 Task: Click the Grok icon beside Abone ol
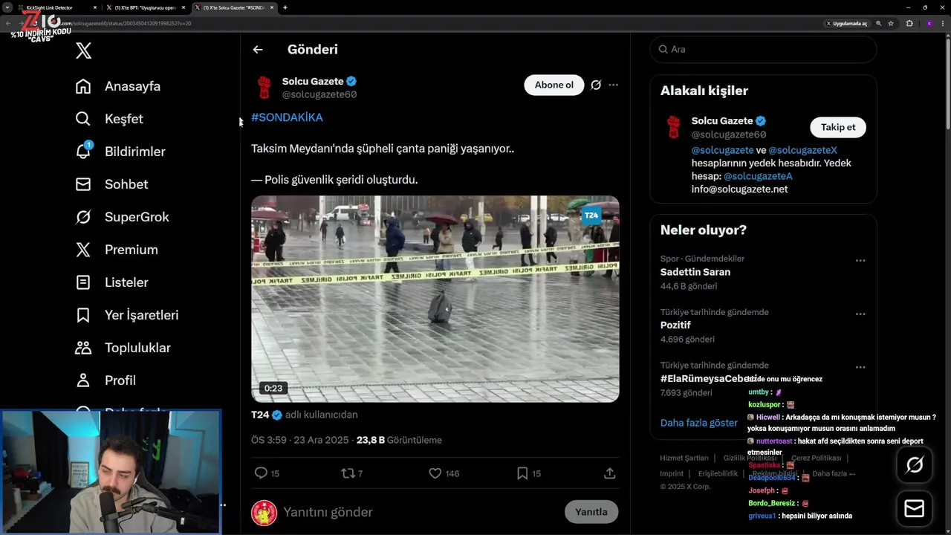596,85
